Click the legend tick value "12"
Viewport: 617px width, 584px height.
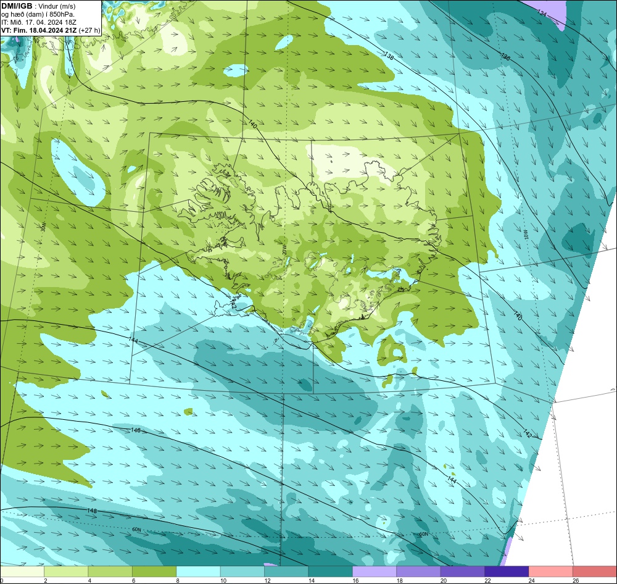point(267,580)
